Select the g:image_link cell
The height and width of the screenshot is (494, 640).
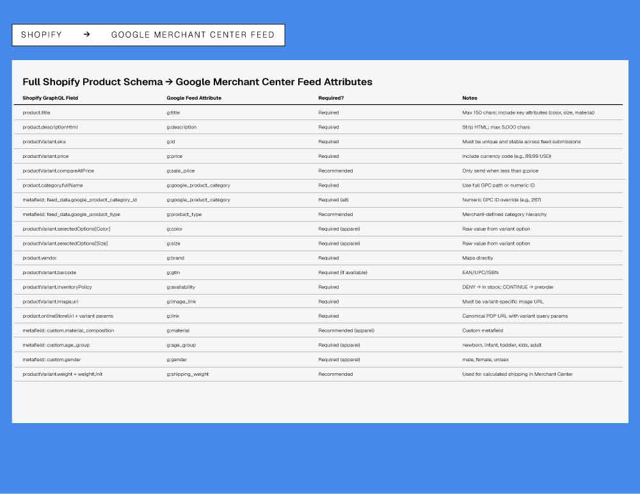(181, 302)
